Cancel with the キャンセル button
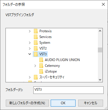The image size is (108, 110). pos(91,103)
